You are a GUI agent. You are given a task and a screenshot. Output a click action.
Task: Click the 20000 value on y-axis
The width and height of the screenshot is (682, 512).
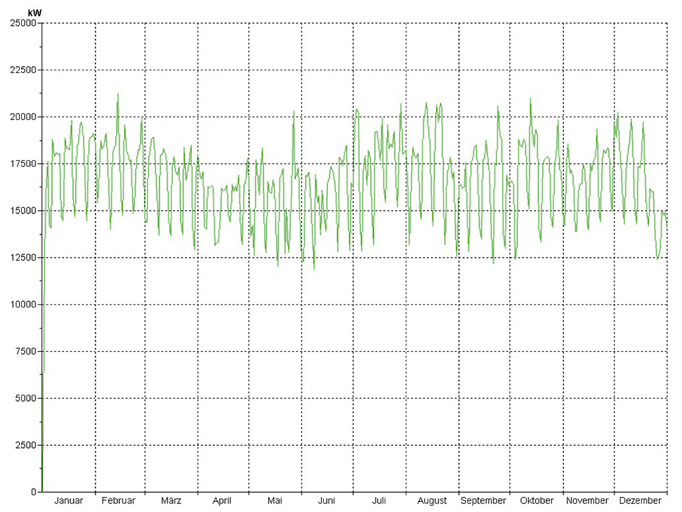pos(23,117)
